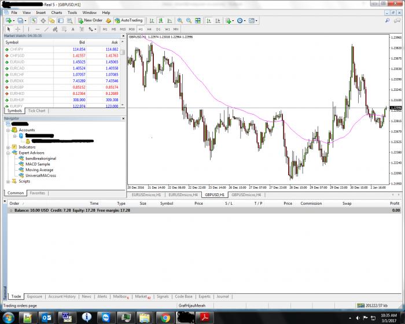This screenshot has height=324, width=405.
Task: Zoom in on the chart
Action: click(180, 21)
